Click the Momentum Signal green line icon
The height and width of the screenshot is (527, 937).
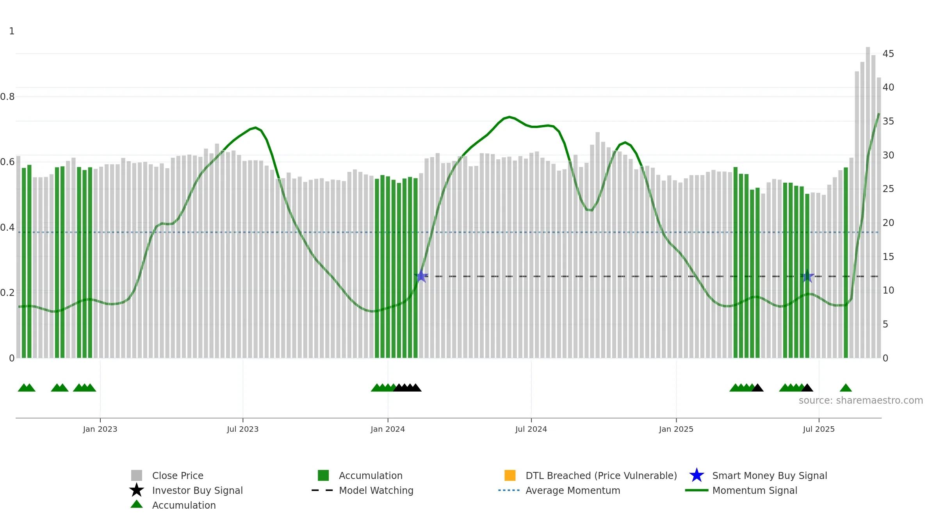pyautogui.click(x=697, y=490)
